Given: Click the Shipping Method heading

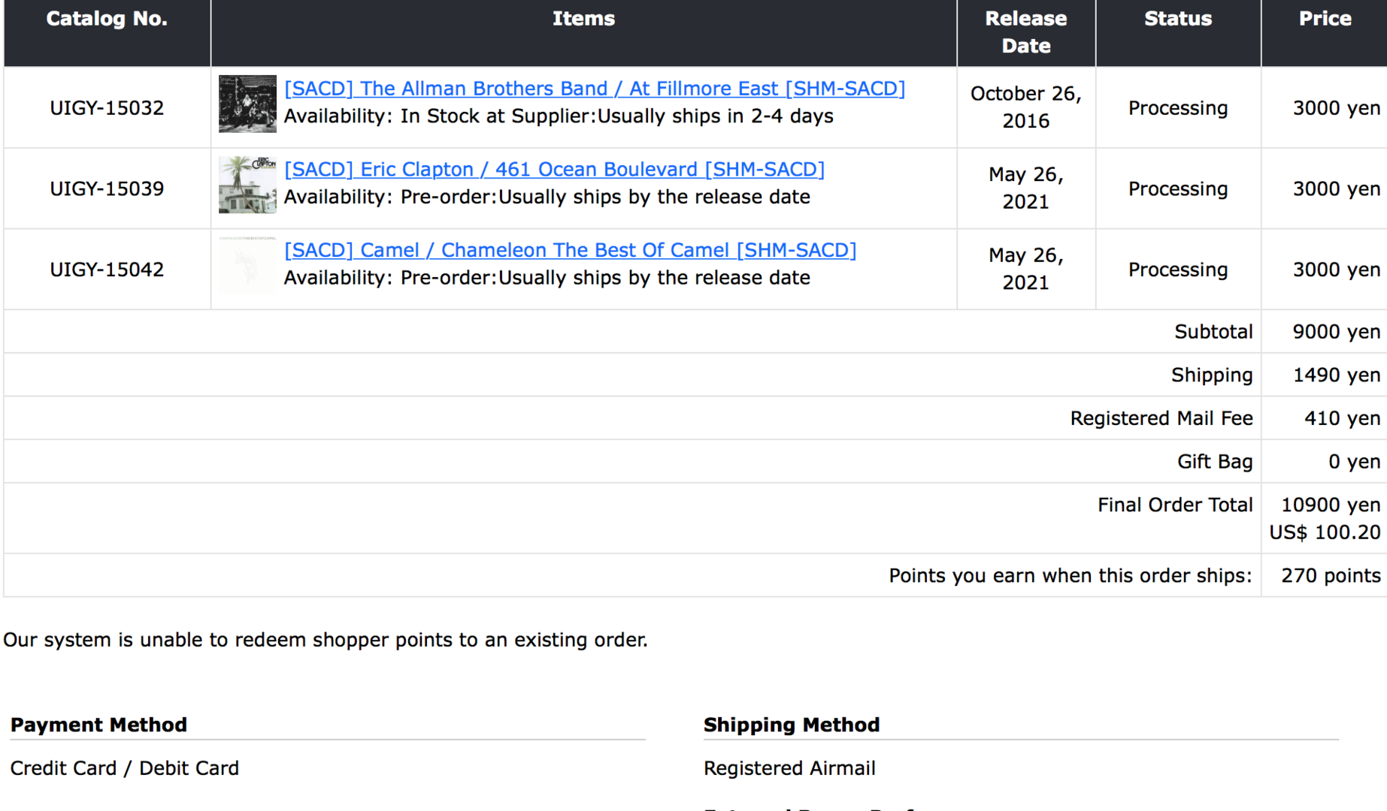Looking at the screenshot, I should [792, 725].
